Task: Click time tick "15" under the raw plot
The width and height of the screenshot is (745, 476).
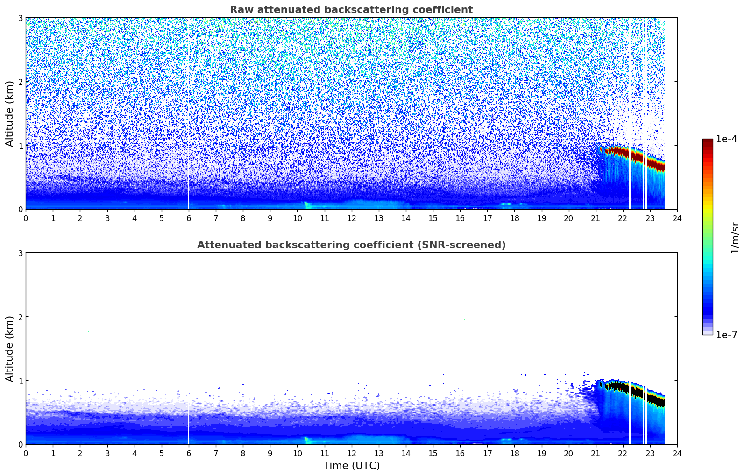Action: coord(433,218)
